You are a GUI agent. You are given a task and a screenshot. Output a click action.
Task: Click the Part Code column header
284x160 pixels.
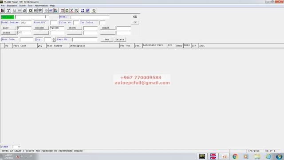click(25, 46)
